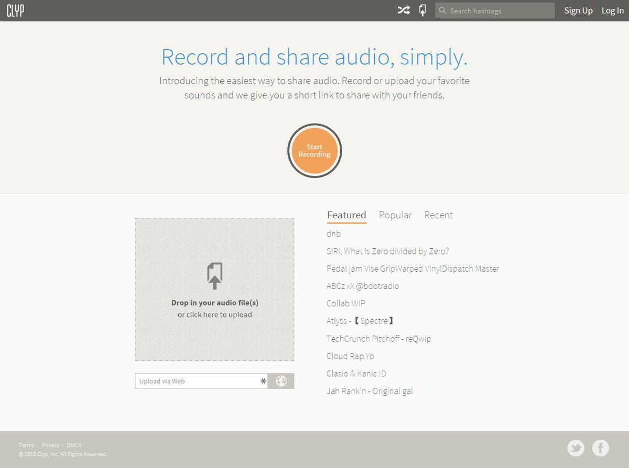Open "SIRI, What is Zero divided by Zero?" track
Image resolution: width=629 pixels, height=468 pixels.
point(387,251)
